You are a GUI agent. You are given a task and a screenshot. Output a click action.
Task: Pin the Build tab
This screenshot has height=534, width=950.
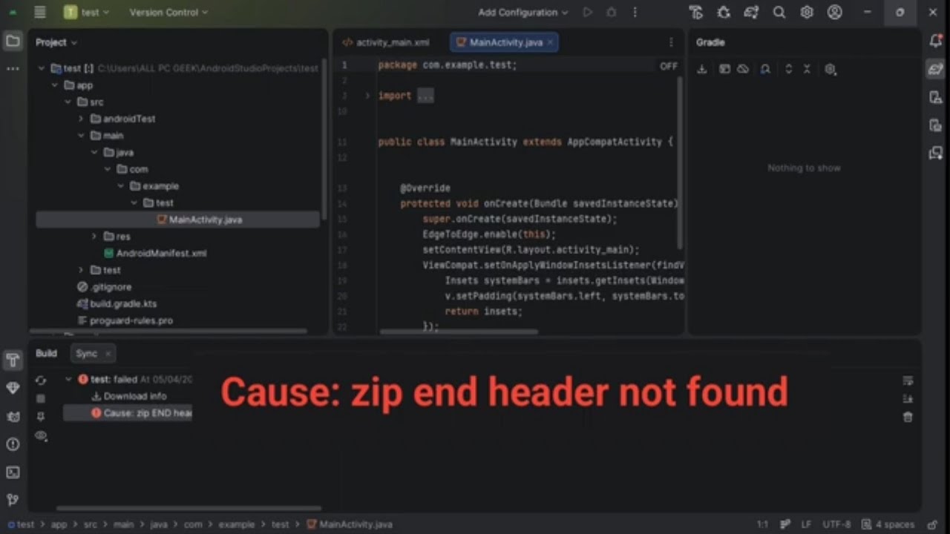[41, 417]
